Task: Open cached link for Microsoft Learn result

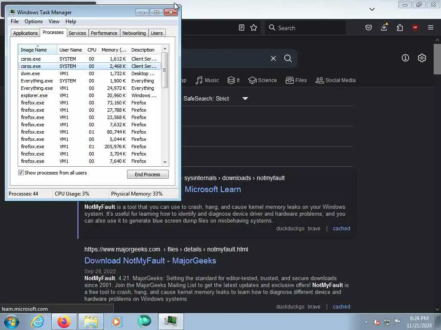Action: [342, 229]
